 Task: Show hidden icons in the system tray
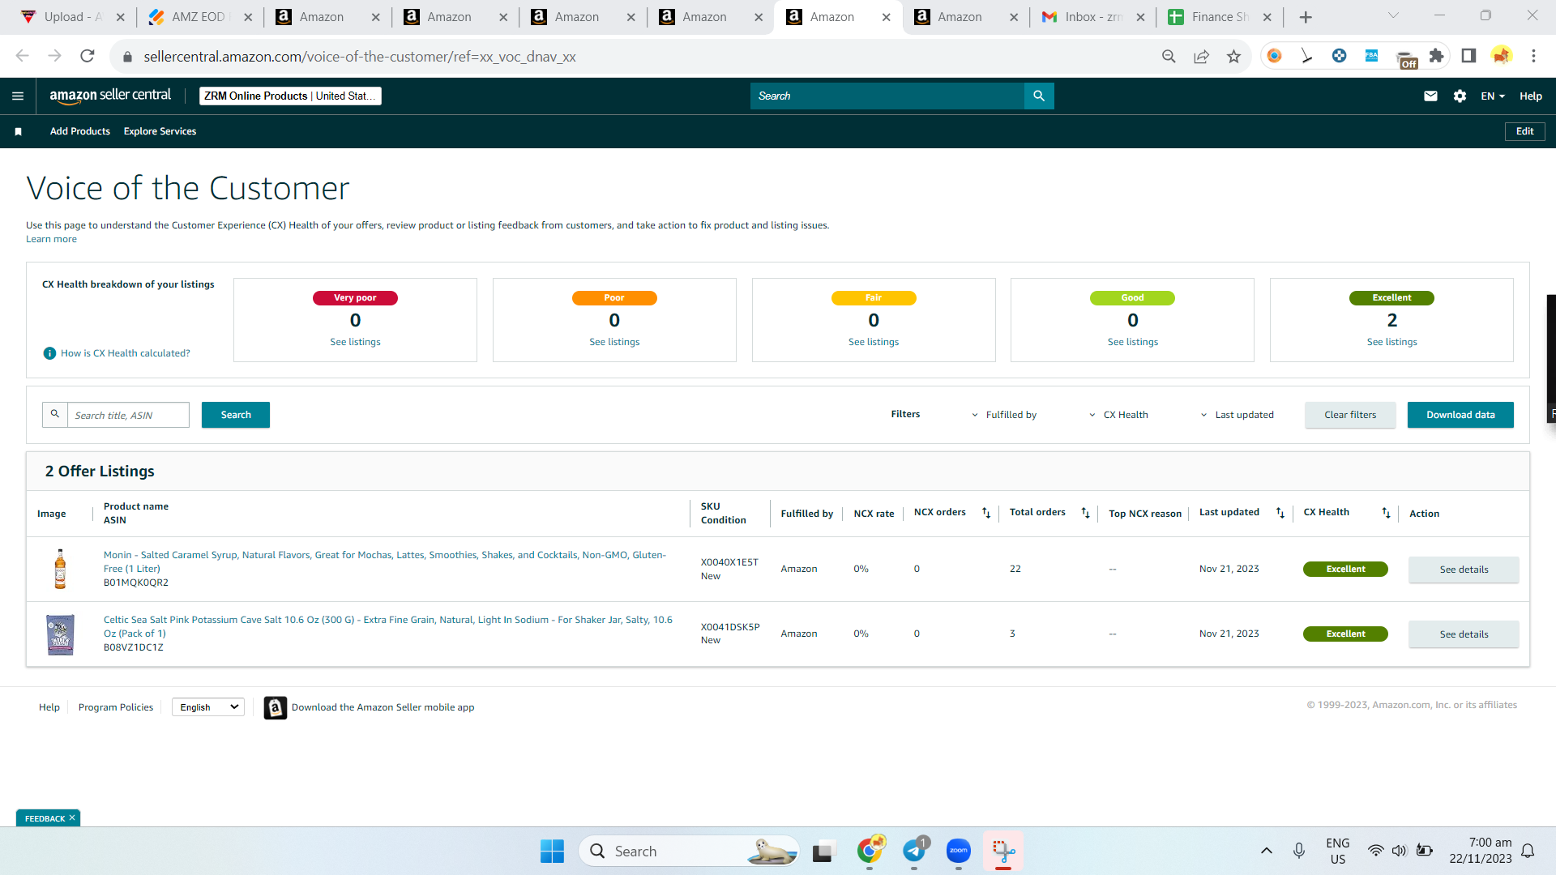point(1266,851)
